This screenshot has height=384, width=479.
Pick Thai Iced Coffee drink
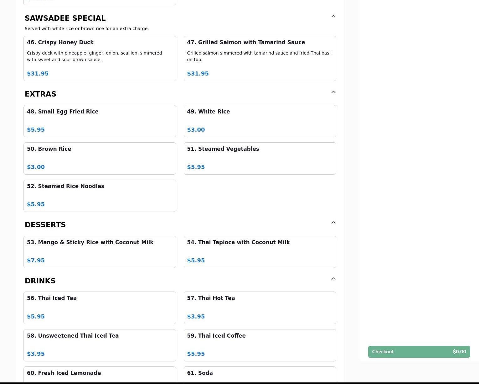[x=260, y=345]
